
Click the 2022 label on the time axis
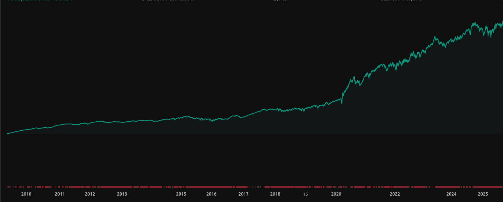(395, 194)
